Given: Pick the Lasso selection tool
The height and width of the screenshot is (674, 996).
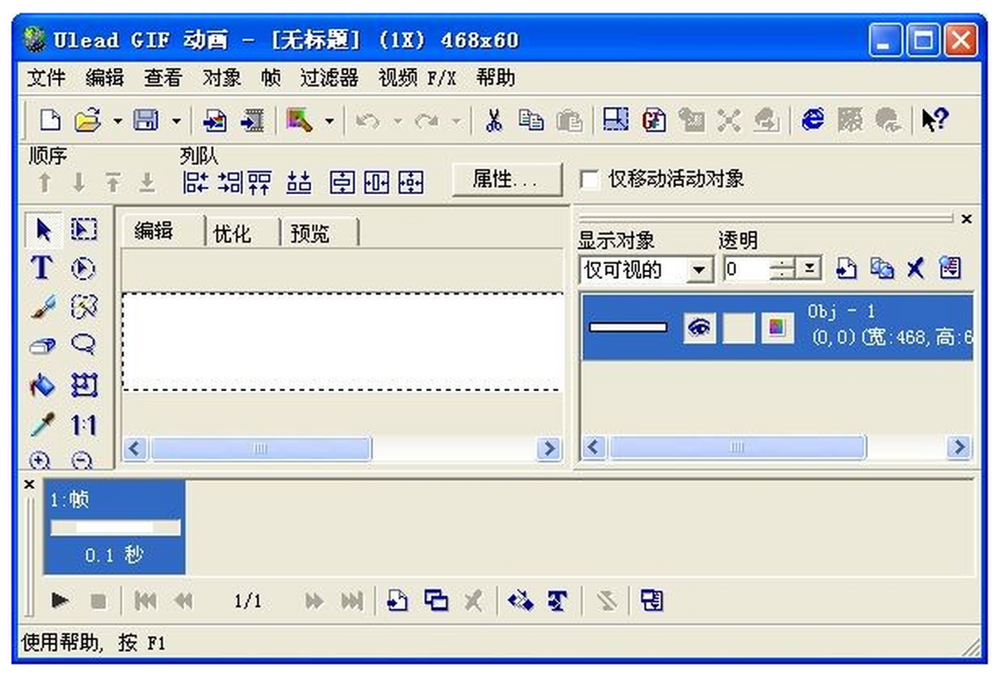Looking at the screenshot, I should click(84, 345).
